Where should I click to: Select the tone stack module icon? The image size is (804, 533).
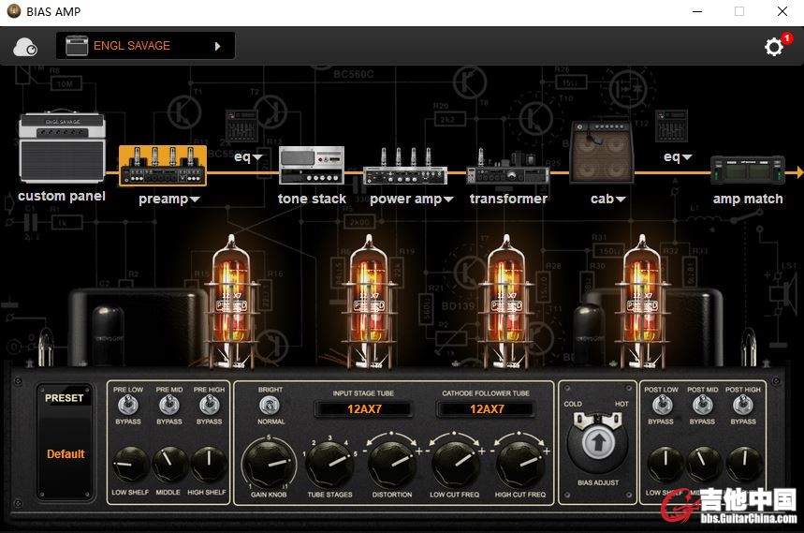point(312,166)
